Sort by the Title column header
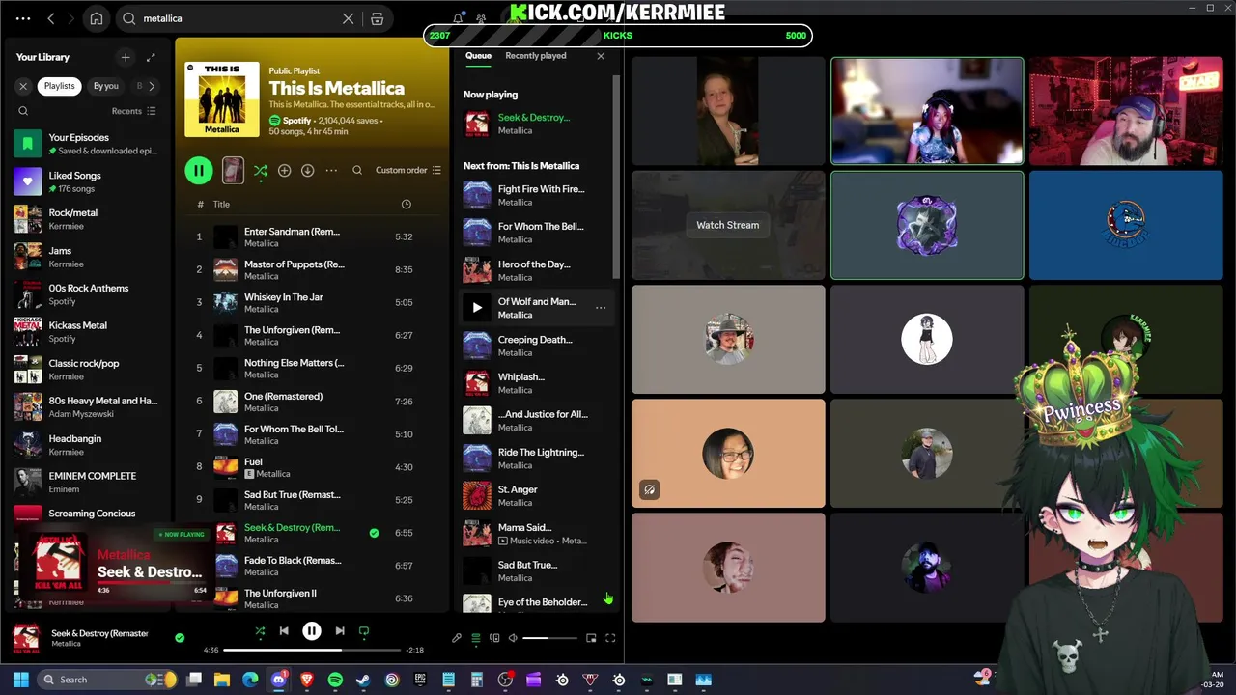This screenshot has width=1236, height=695. coord(221,205)
